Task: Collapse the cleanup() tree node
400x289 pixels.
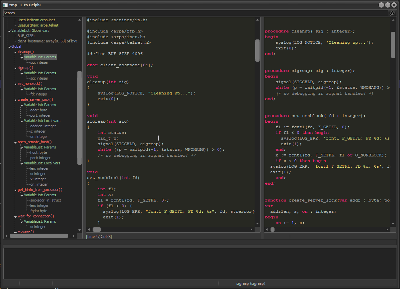Action: (15, 52)
